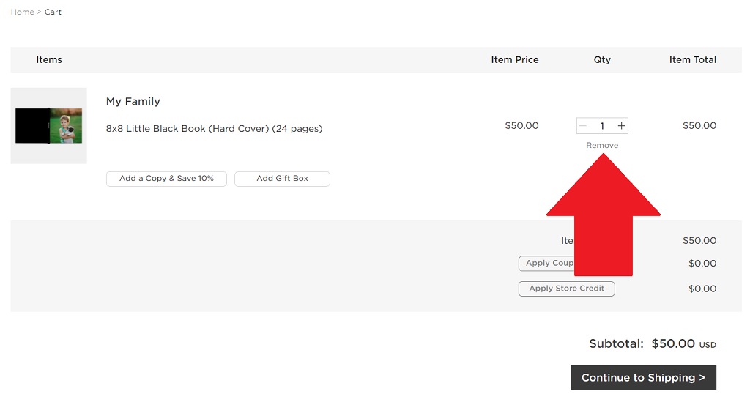
Task: Click the My Family project title
Action: coord(133,101)
